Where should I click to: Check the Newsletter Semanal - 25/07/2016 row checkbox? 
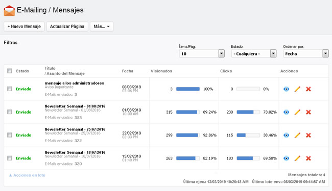(x=10, y=135)
